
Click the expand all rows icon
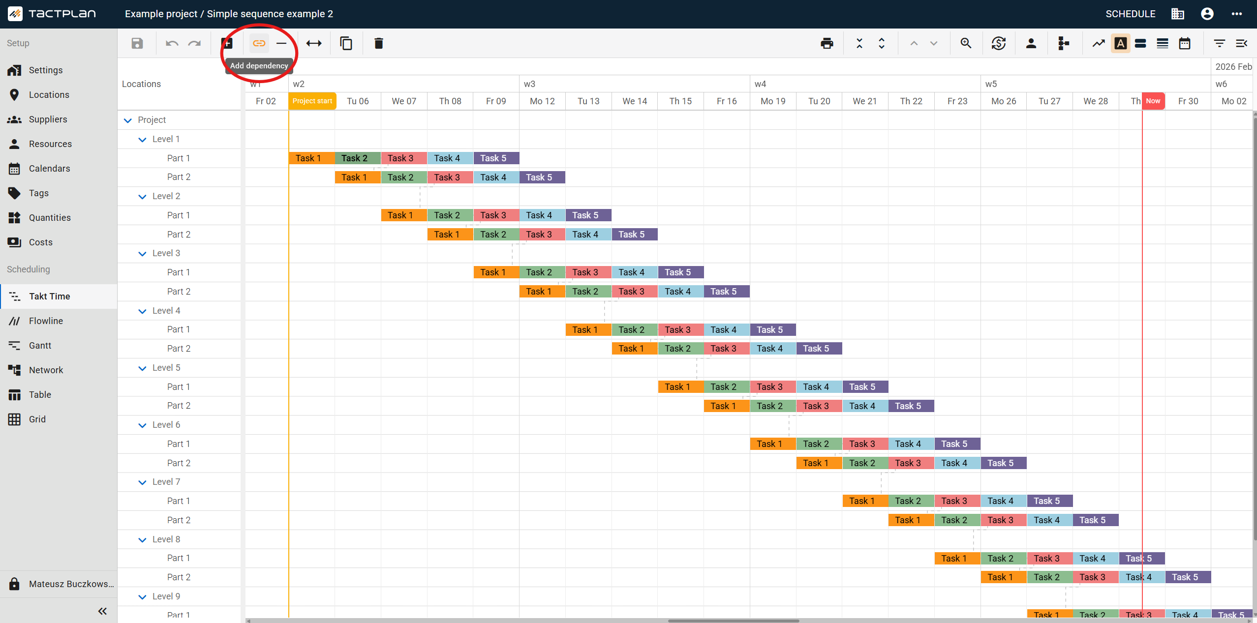[882, 43]
